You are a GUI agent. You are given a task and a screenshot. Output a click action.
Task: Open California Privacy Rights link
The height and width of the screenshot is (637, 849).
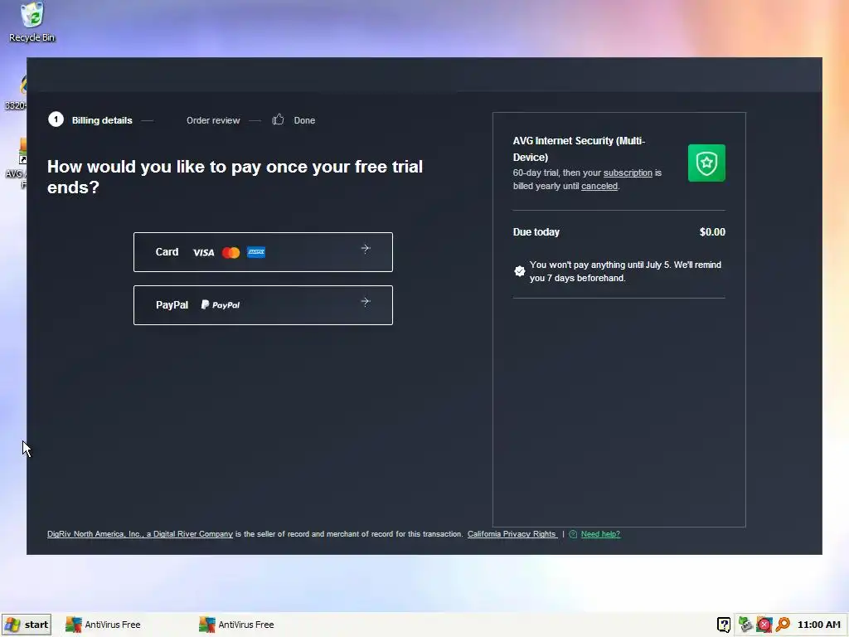click(x=512, y=534)
